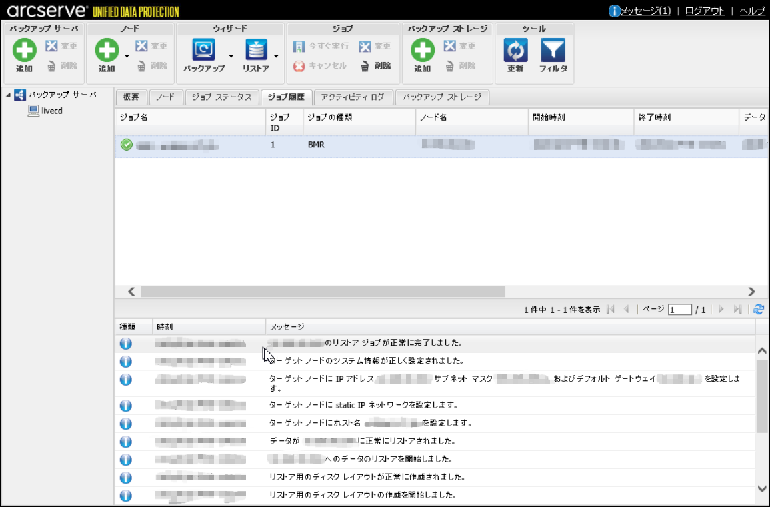The height and width of the screenshot is (507, 770).
Task: Expand the dropdown arrow beside リストア wizard
Action: coord(276,57)
